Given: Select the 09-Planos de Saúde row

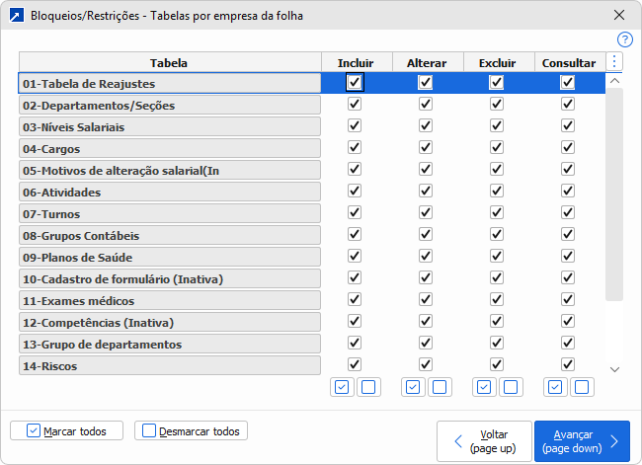Looking at the screenshot, I should click(x=169, y=258).
